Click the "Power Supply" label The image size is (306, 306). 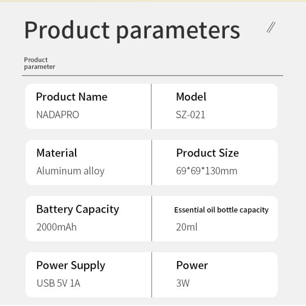click(x=70, y=265)
